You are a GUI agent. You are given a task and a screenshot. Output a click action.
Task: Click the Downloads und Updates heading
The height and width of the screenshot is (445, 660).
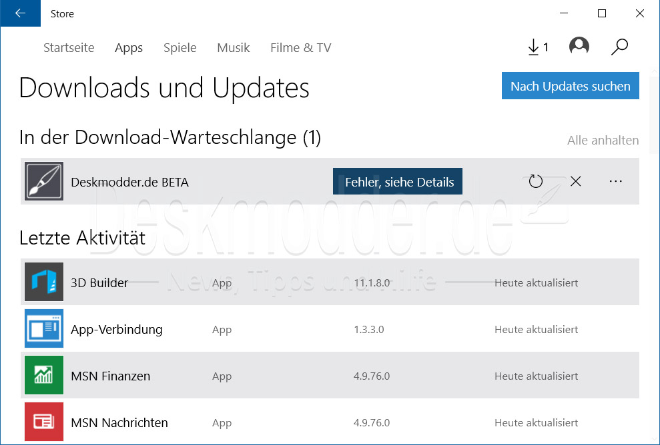(x=164, y=88)
